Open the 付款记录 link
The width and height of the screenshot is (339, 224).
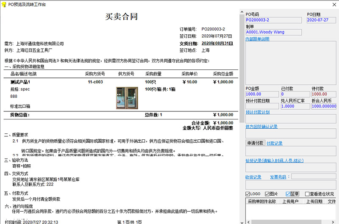[x=274, y=143]
